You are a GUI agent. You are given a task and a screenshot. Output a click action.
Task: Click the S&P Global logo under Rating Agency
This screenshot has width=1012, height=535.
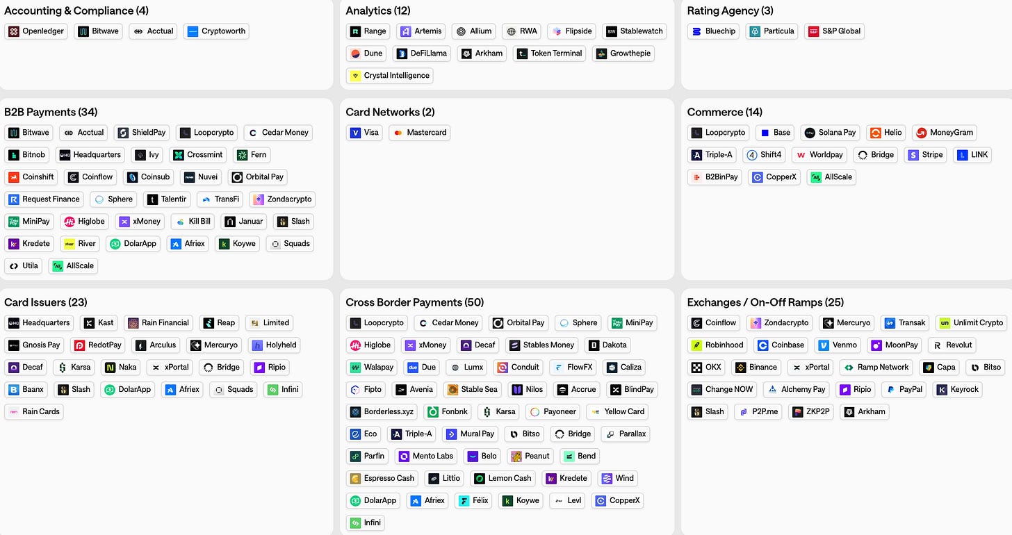pos(833,31)
